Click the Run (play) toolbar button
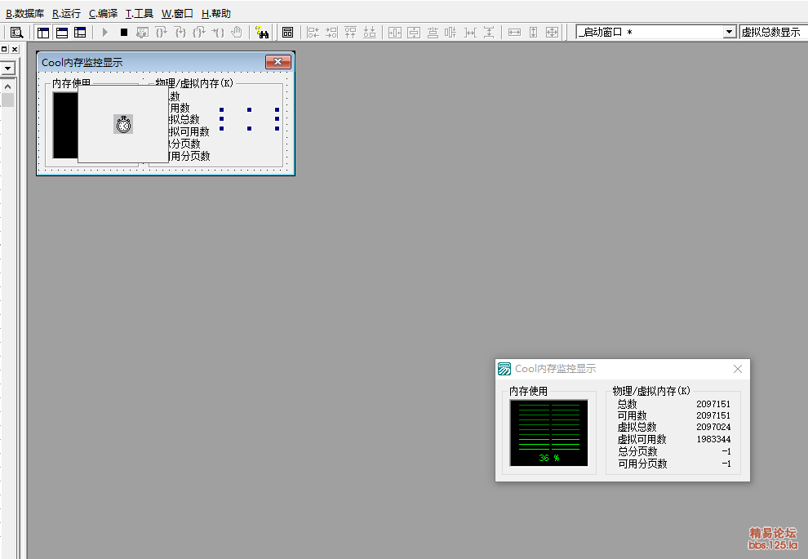The image size is (808, 559). 104,32
